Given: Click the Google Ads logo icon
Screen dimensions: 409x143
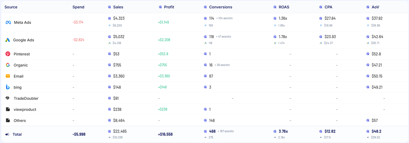Looking at the screenshot, I should (8, 40).
